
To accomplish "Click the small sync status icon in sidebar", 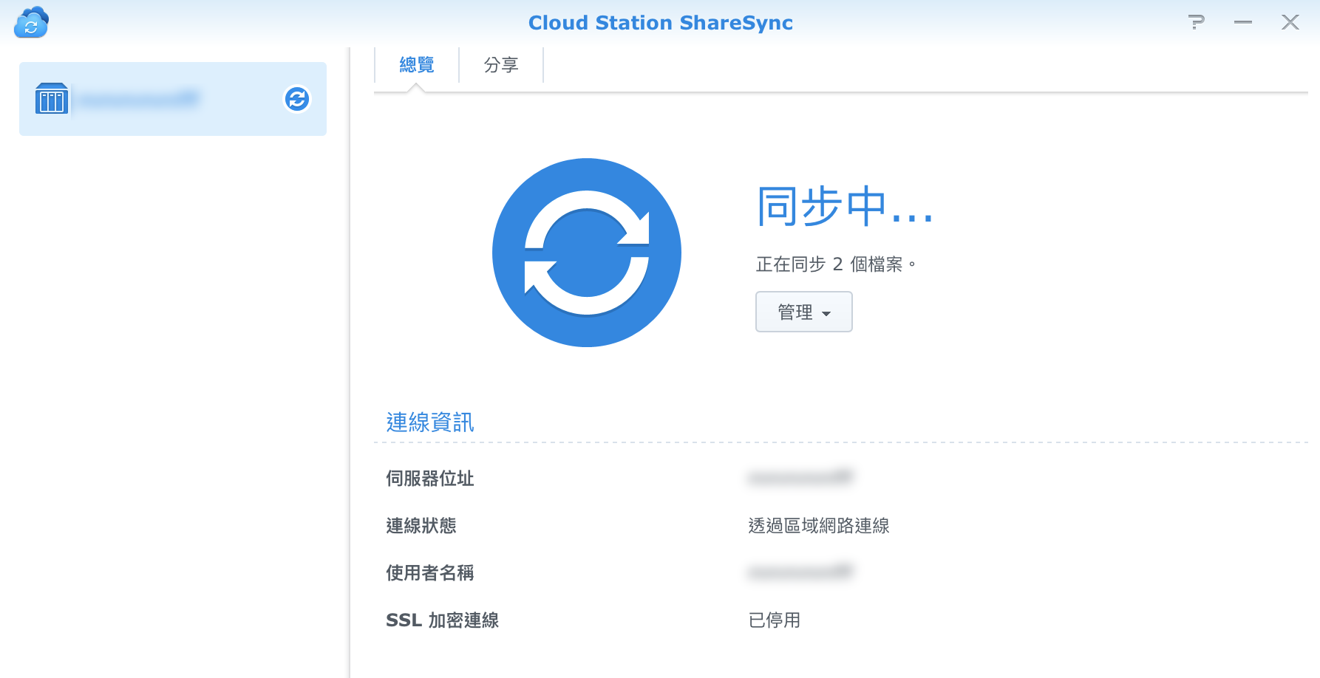I will click(297, 98).
